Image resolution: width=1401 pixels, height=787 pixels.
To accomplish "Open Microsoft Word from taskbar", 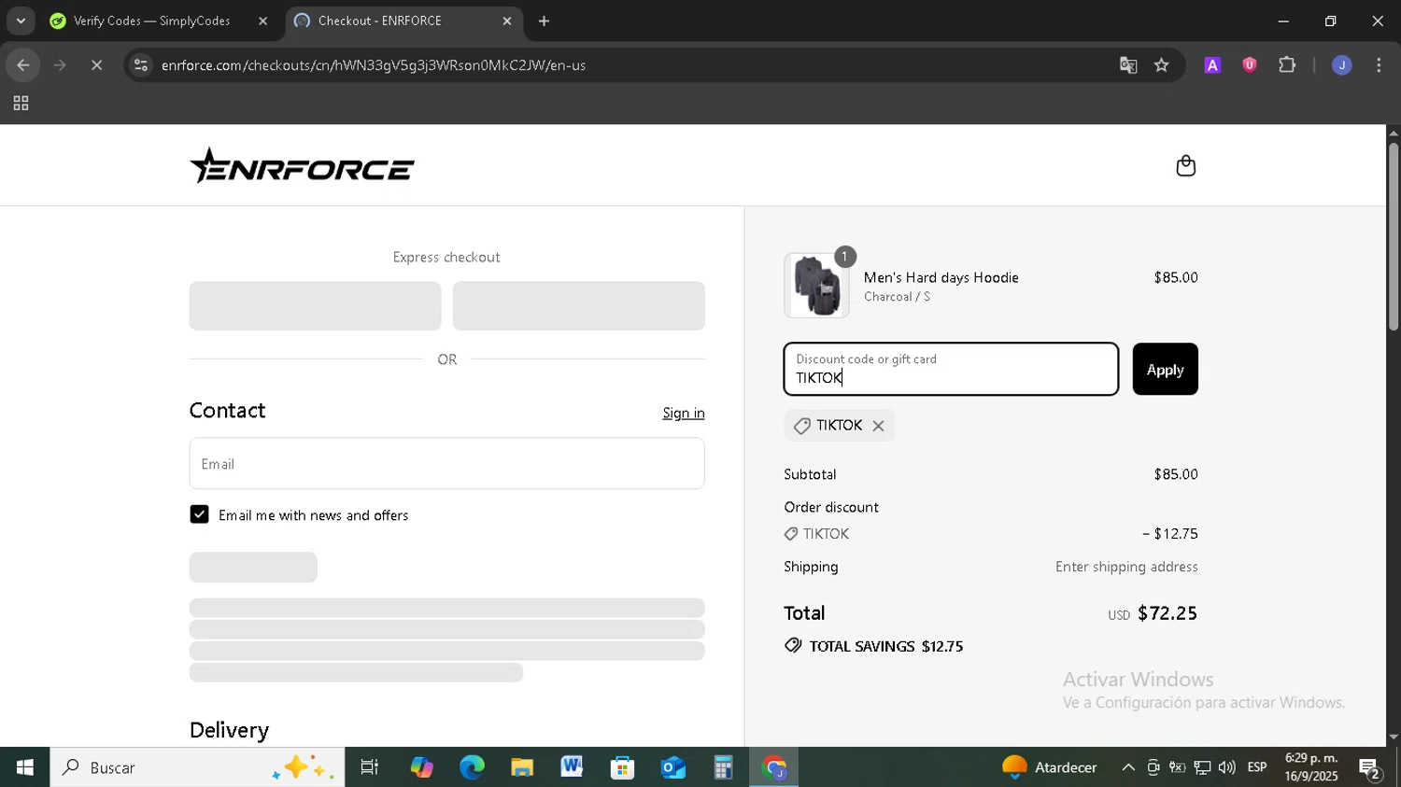I will pyautogui.click(x=572, y=767).
